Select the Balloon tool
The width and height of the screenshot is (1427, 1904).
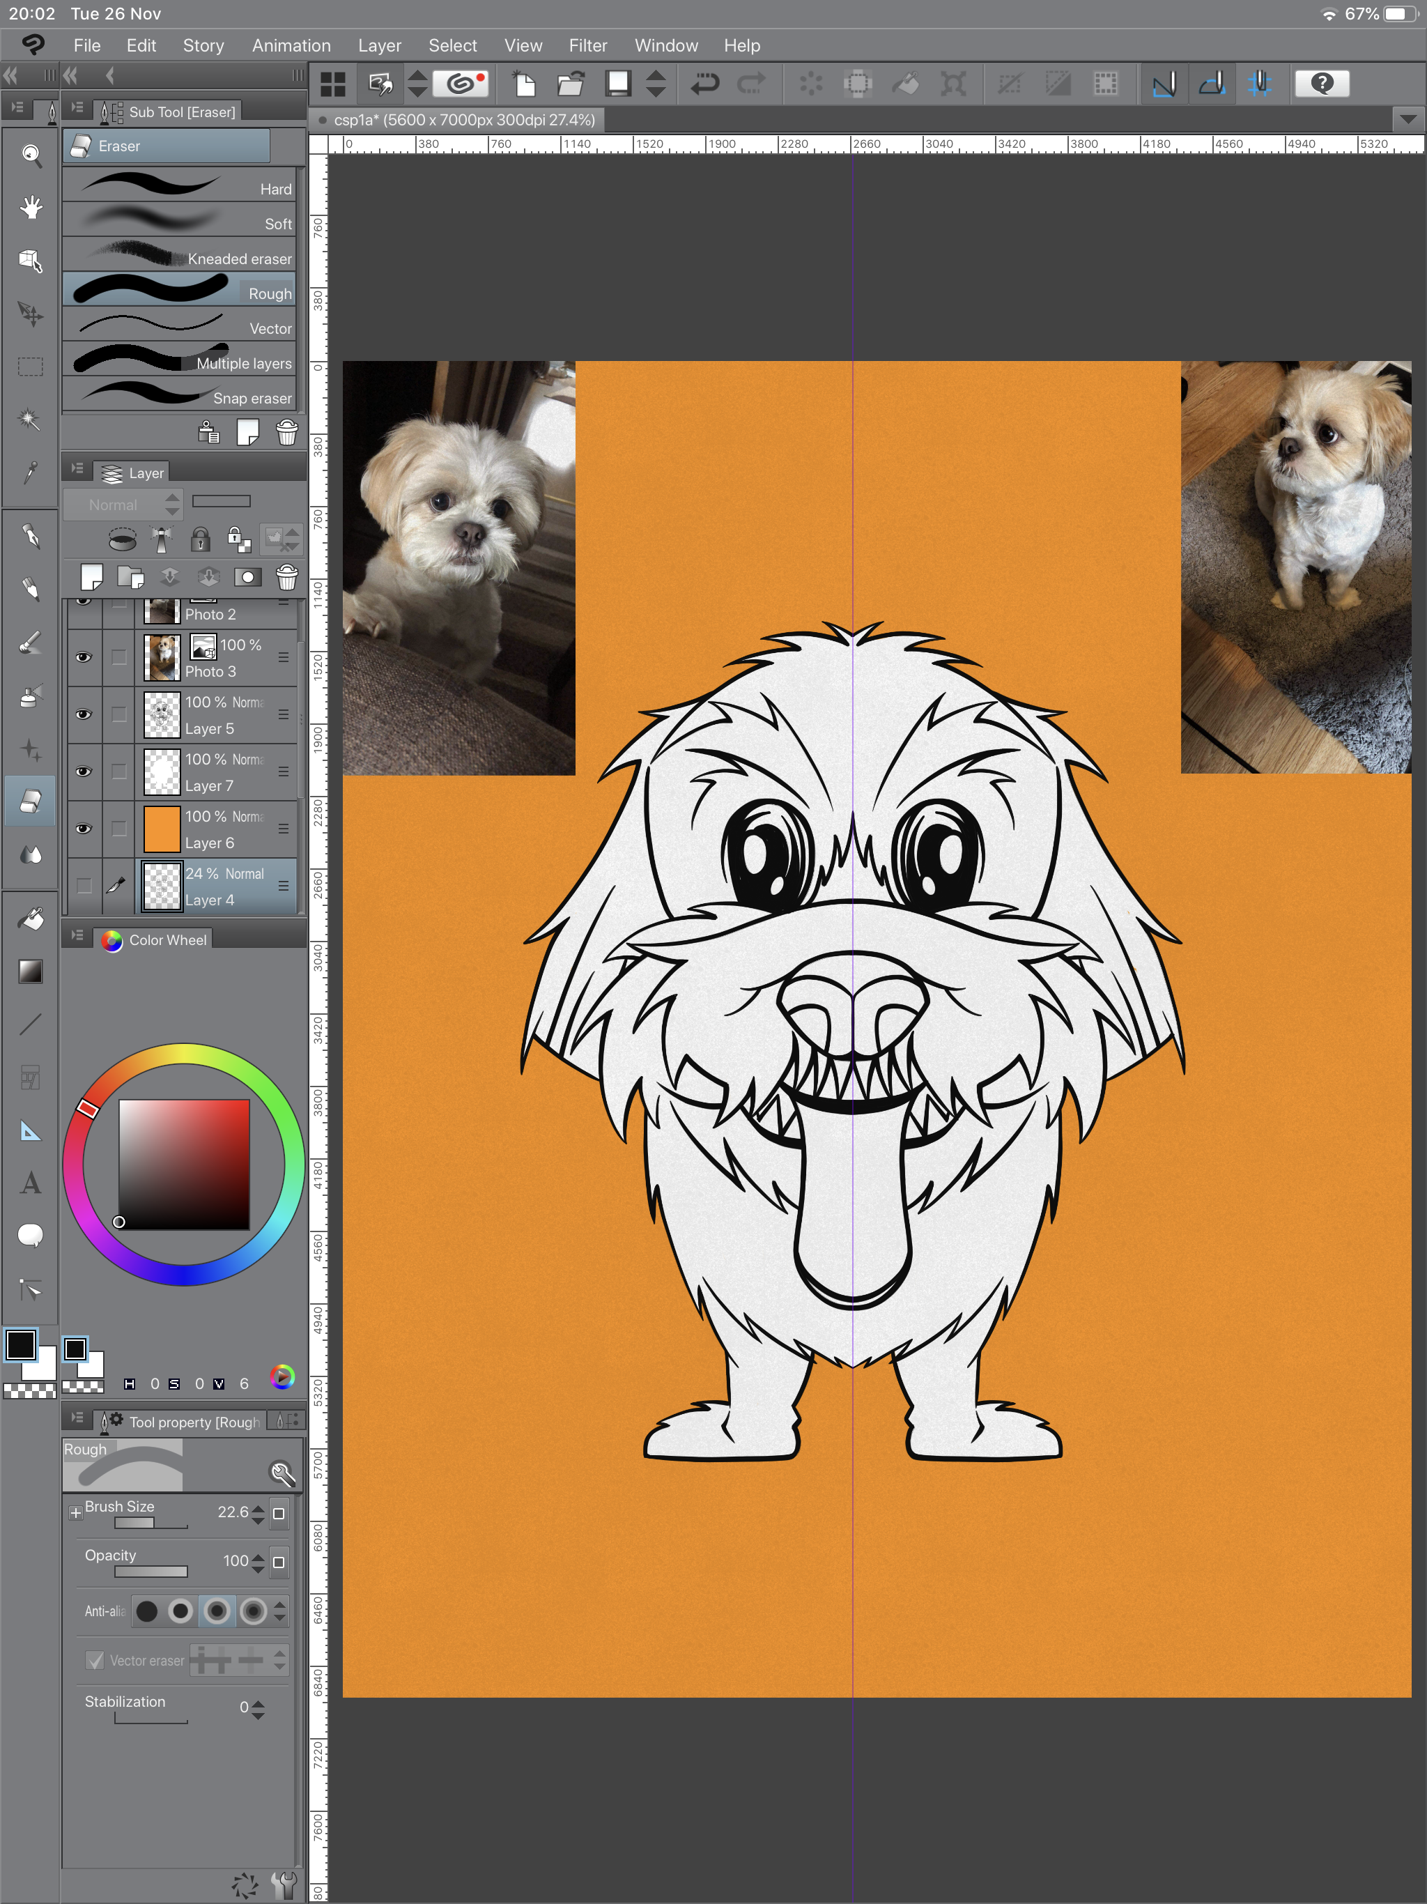pos(30,1235)
